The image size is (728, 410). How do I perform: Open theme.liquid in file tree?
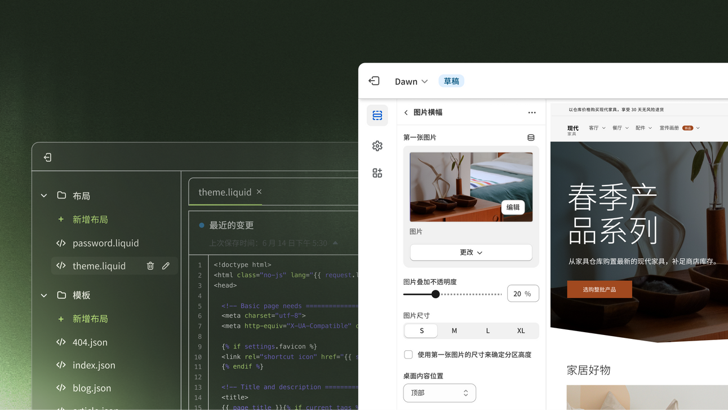[x=99, y=266]
